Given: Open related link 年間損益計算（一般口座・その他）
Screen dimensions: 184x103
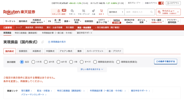Looking at the screenshot, I should pyautogui.click(x=108, y=91).
